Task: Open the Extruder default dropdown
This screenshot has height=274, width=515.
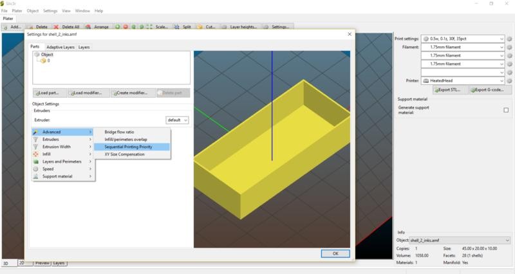Action: pos(177,120)
